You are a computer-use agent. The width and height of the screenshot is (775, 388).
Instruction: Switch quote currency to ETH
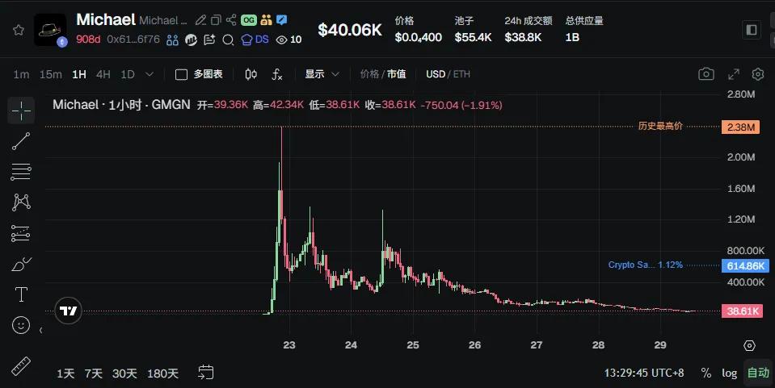pos(461,74)
